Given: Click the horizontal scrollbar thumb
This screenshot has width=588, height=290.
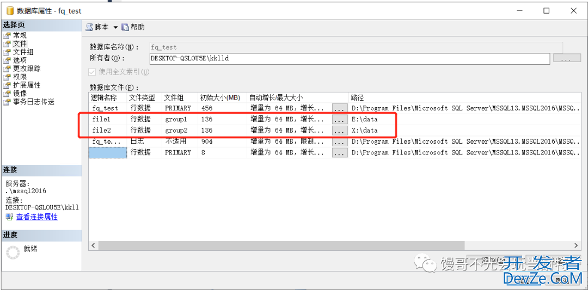Looking at the screenshot, I should (281, 245).
